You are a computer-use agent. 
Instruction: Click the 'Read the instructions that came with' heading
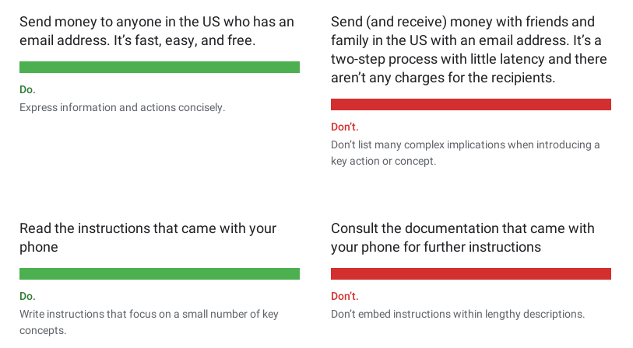(148, 238)
